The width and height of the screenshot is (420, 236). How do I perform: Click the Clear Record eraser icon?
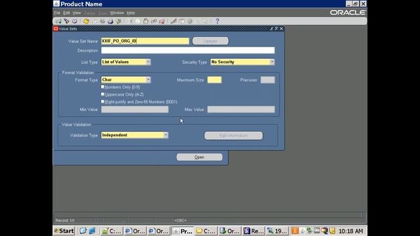pyautogui.click(x=154, y=21)
